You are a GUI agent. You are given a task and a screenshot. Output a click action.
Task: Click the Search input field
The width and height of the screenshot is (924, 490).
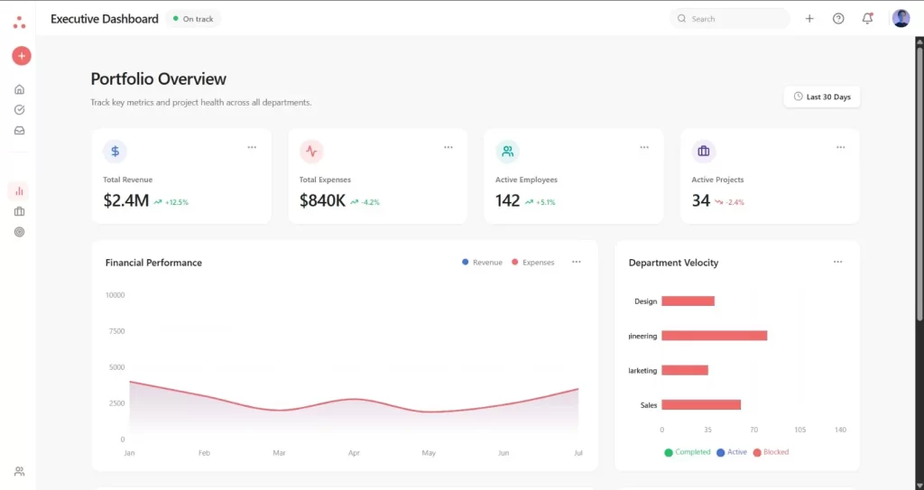click(731, 19)
